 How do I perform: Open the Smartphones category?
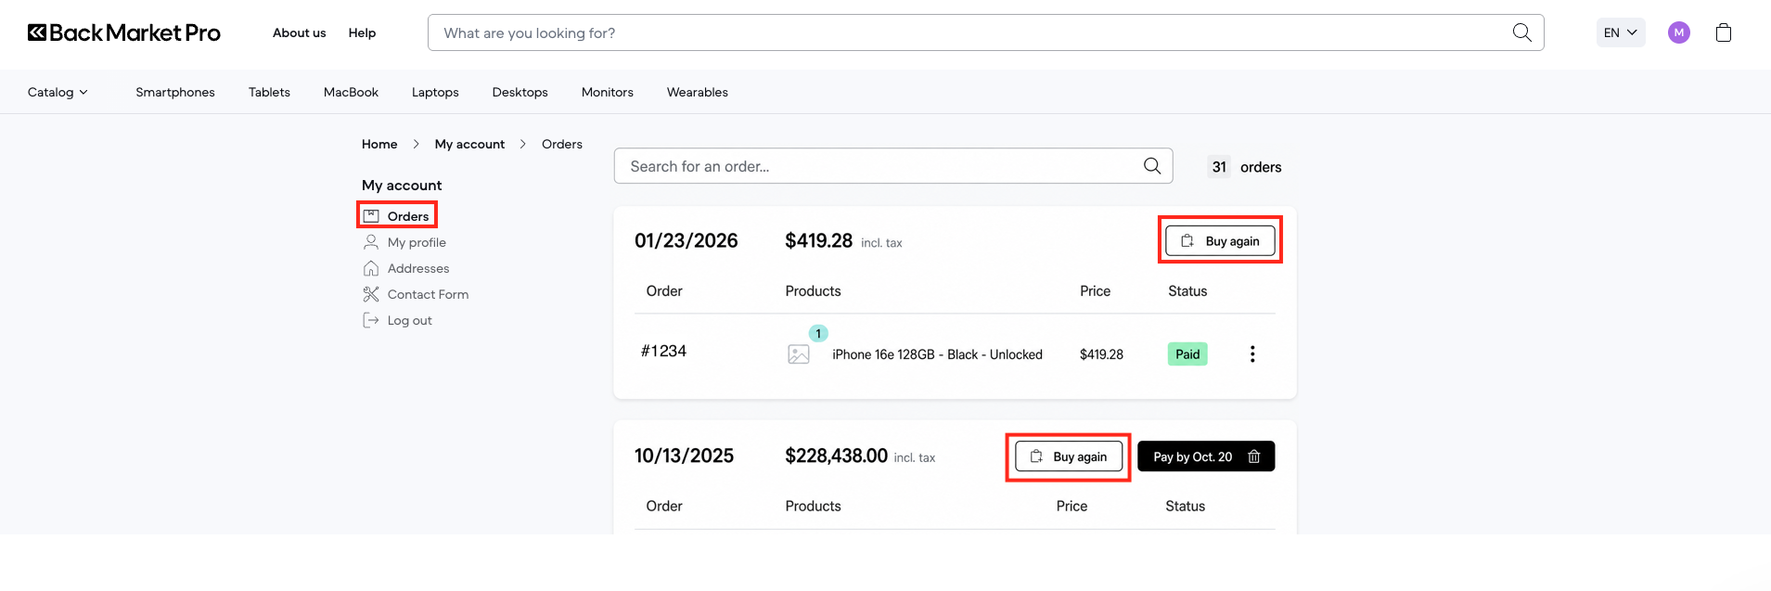(175, 92)
